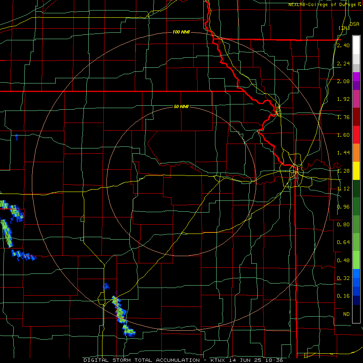Click the 0.64 legend value
363x363 pixels.
point(343,242)
